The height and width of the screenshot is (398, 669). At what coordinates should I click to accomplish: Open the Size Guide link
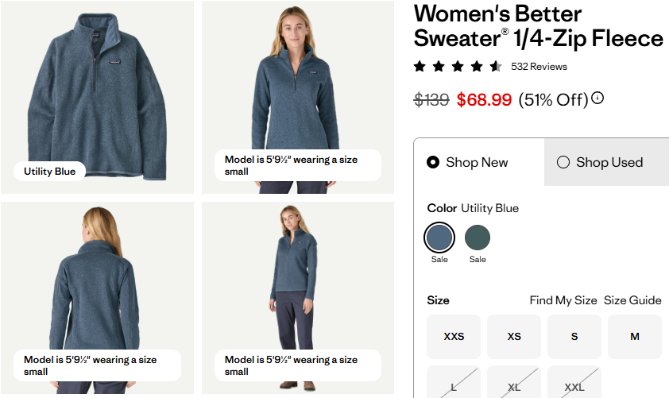click(x=632, y=300)
